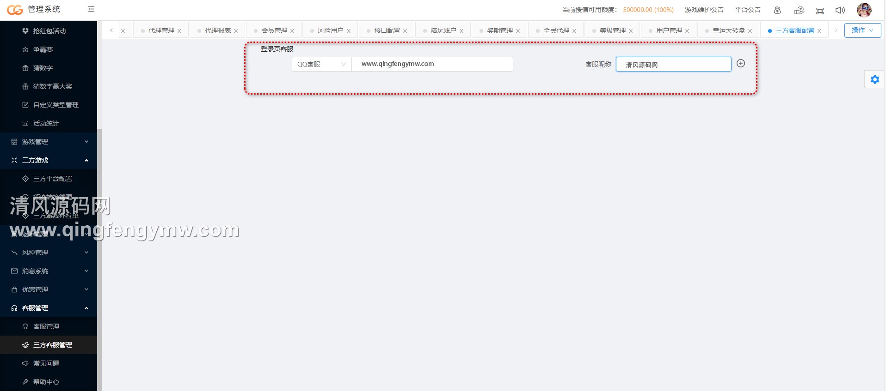This screenshot has height=391, width=886.
Task: Switch to the 会员管理 tab
Action: [x=274, y=30]
